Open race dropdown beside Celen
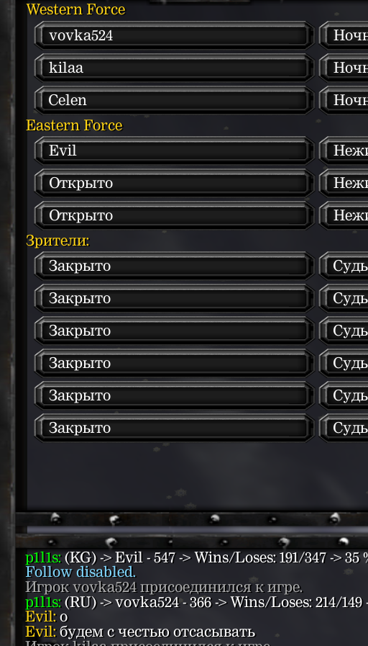The width and height of the screenshot is (368, 646). pos(344,100)
